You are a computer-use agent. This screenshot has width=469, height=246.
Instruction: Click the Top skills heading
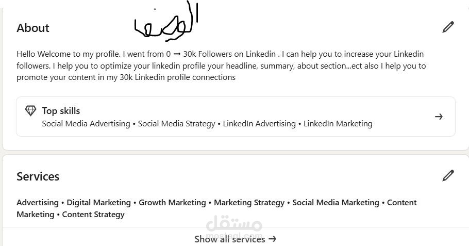pyautogui.click(x=61, y=111)
